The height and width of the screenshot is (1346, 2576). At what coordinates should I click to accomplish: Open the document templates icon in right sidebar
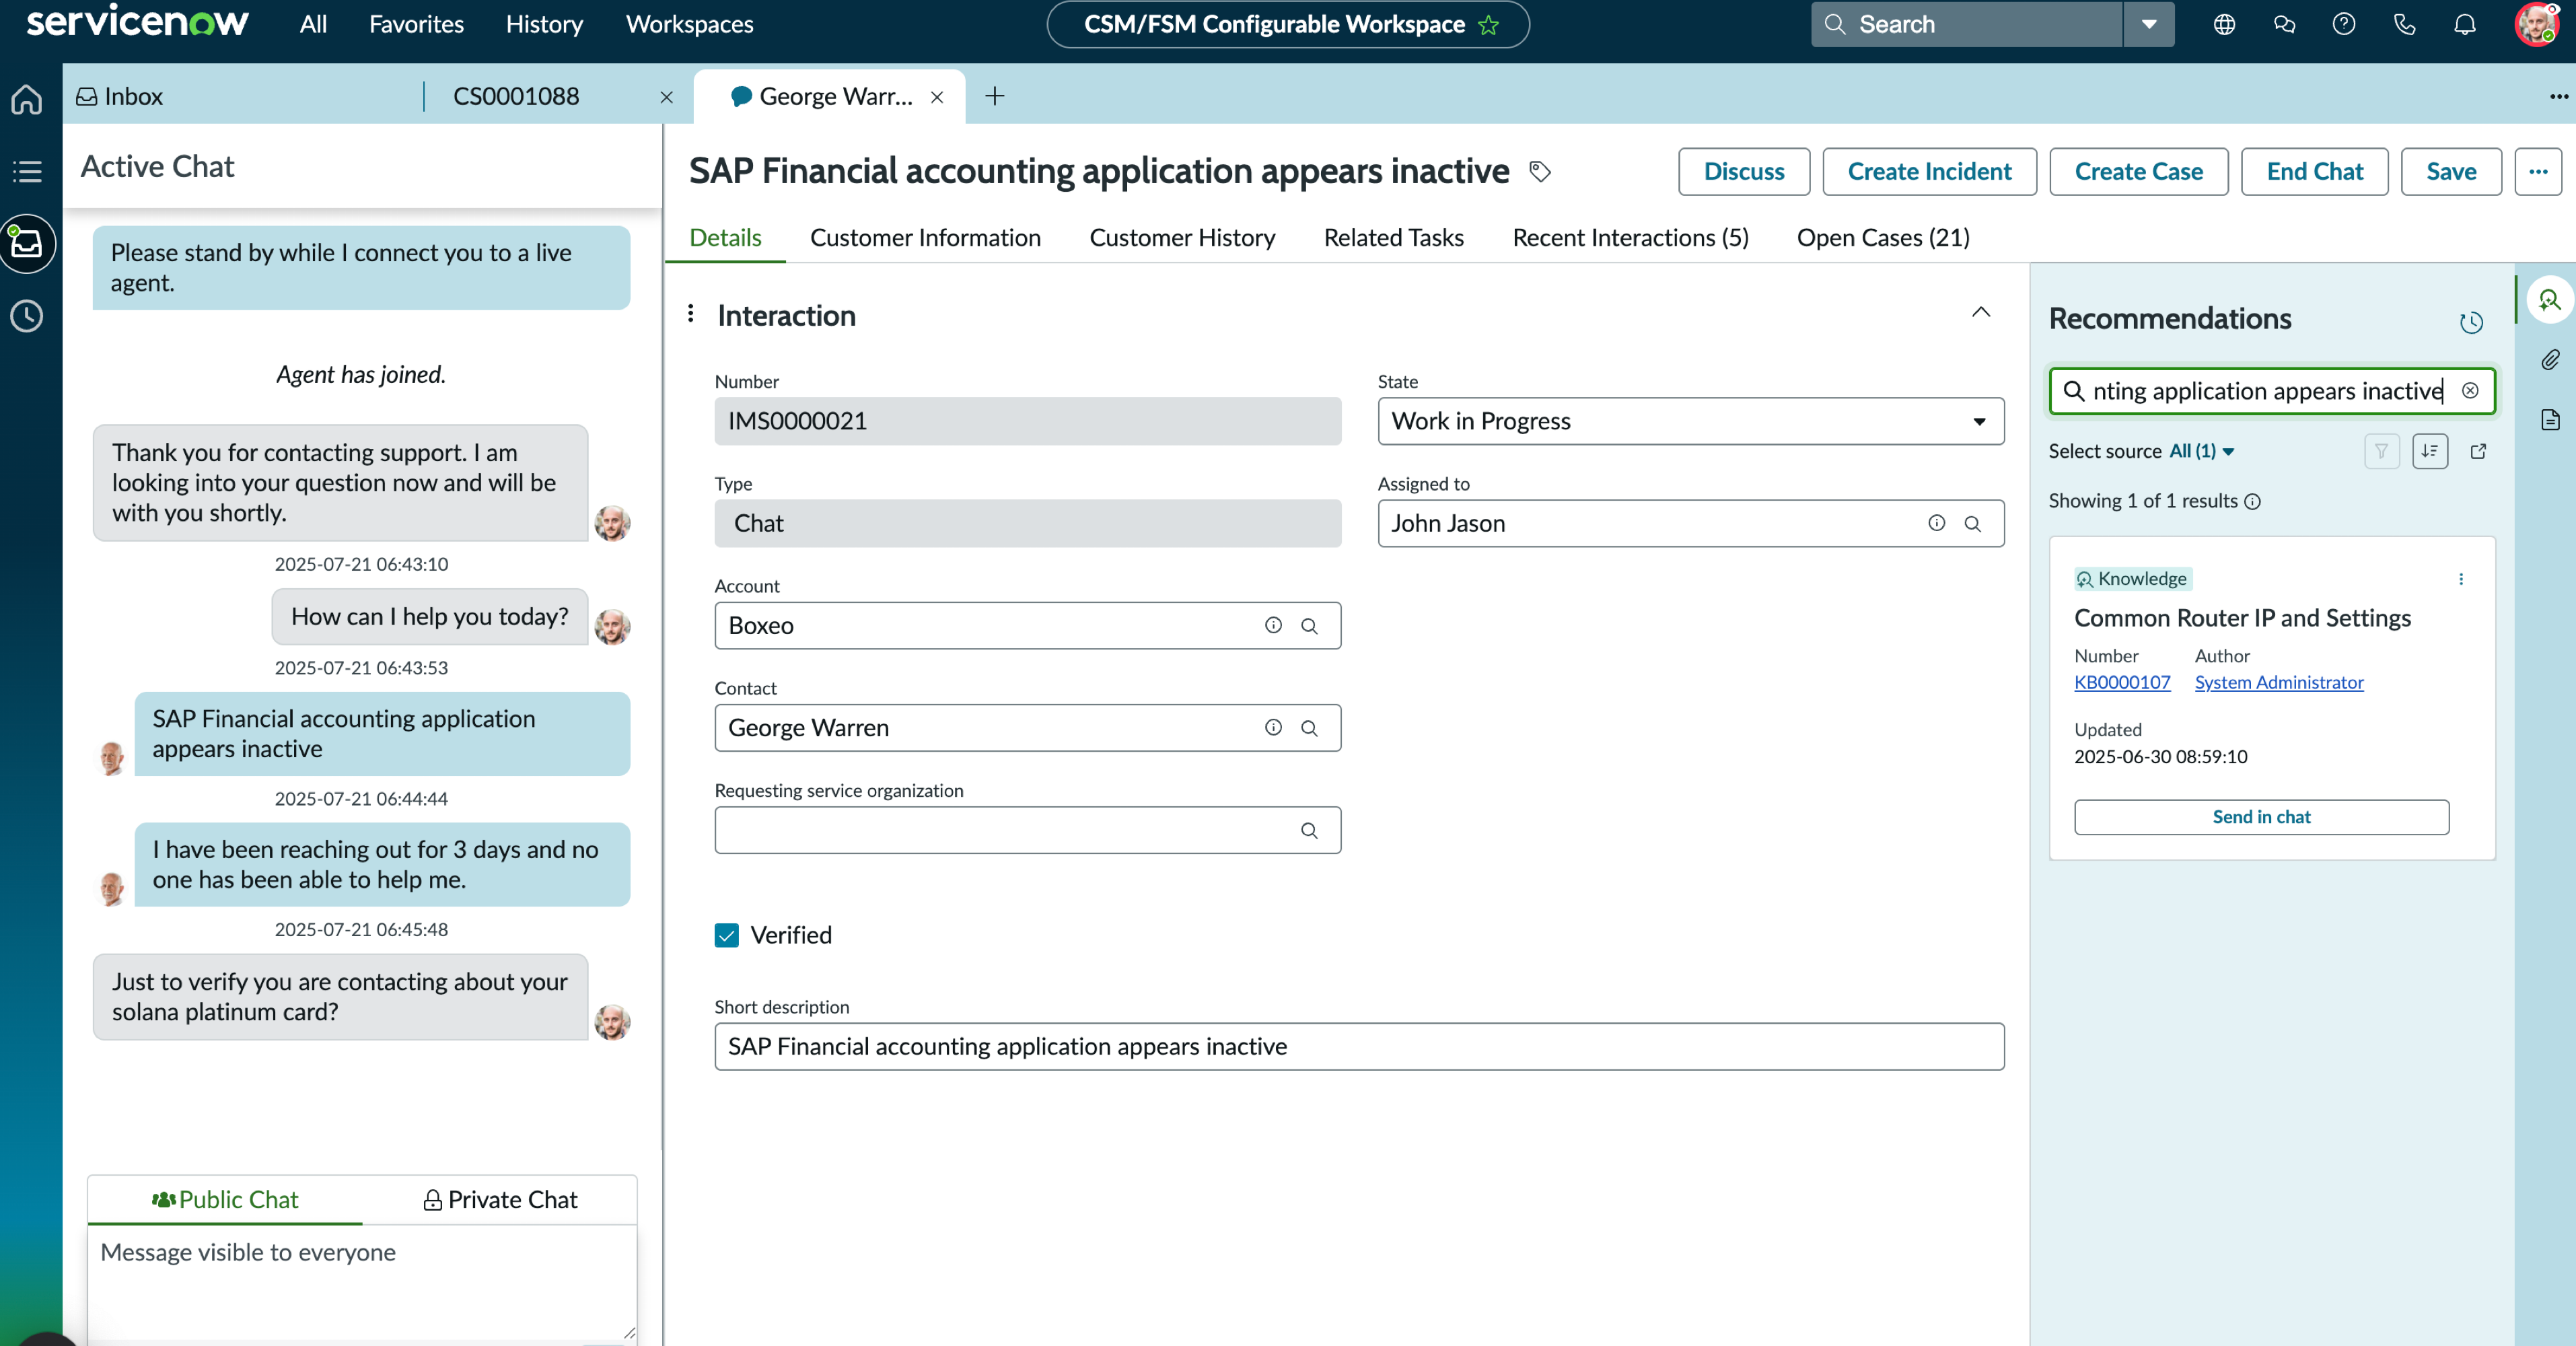point(2551,420)
